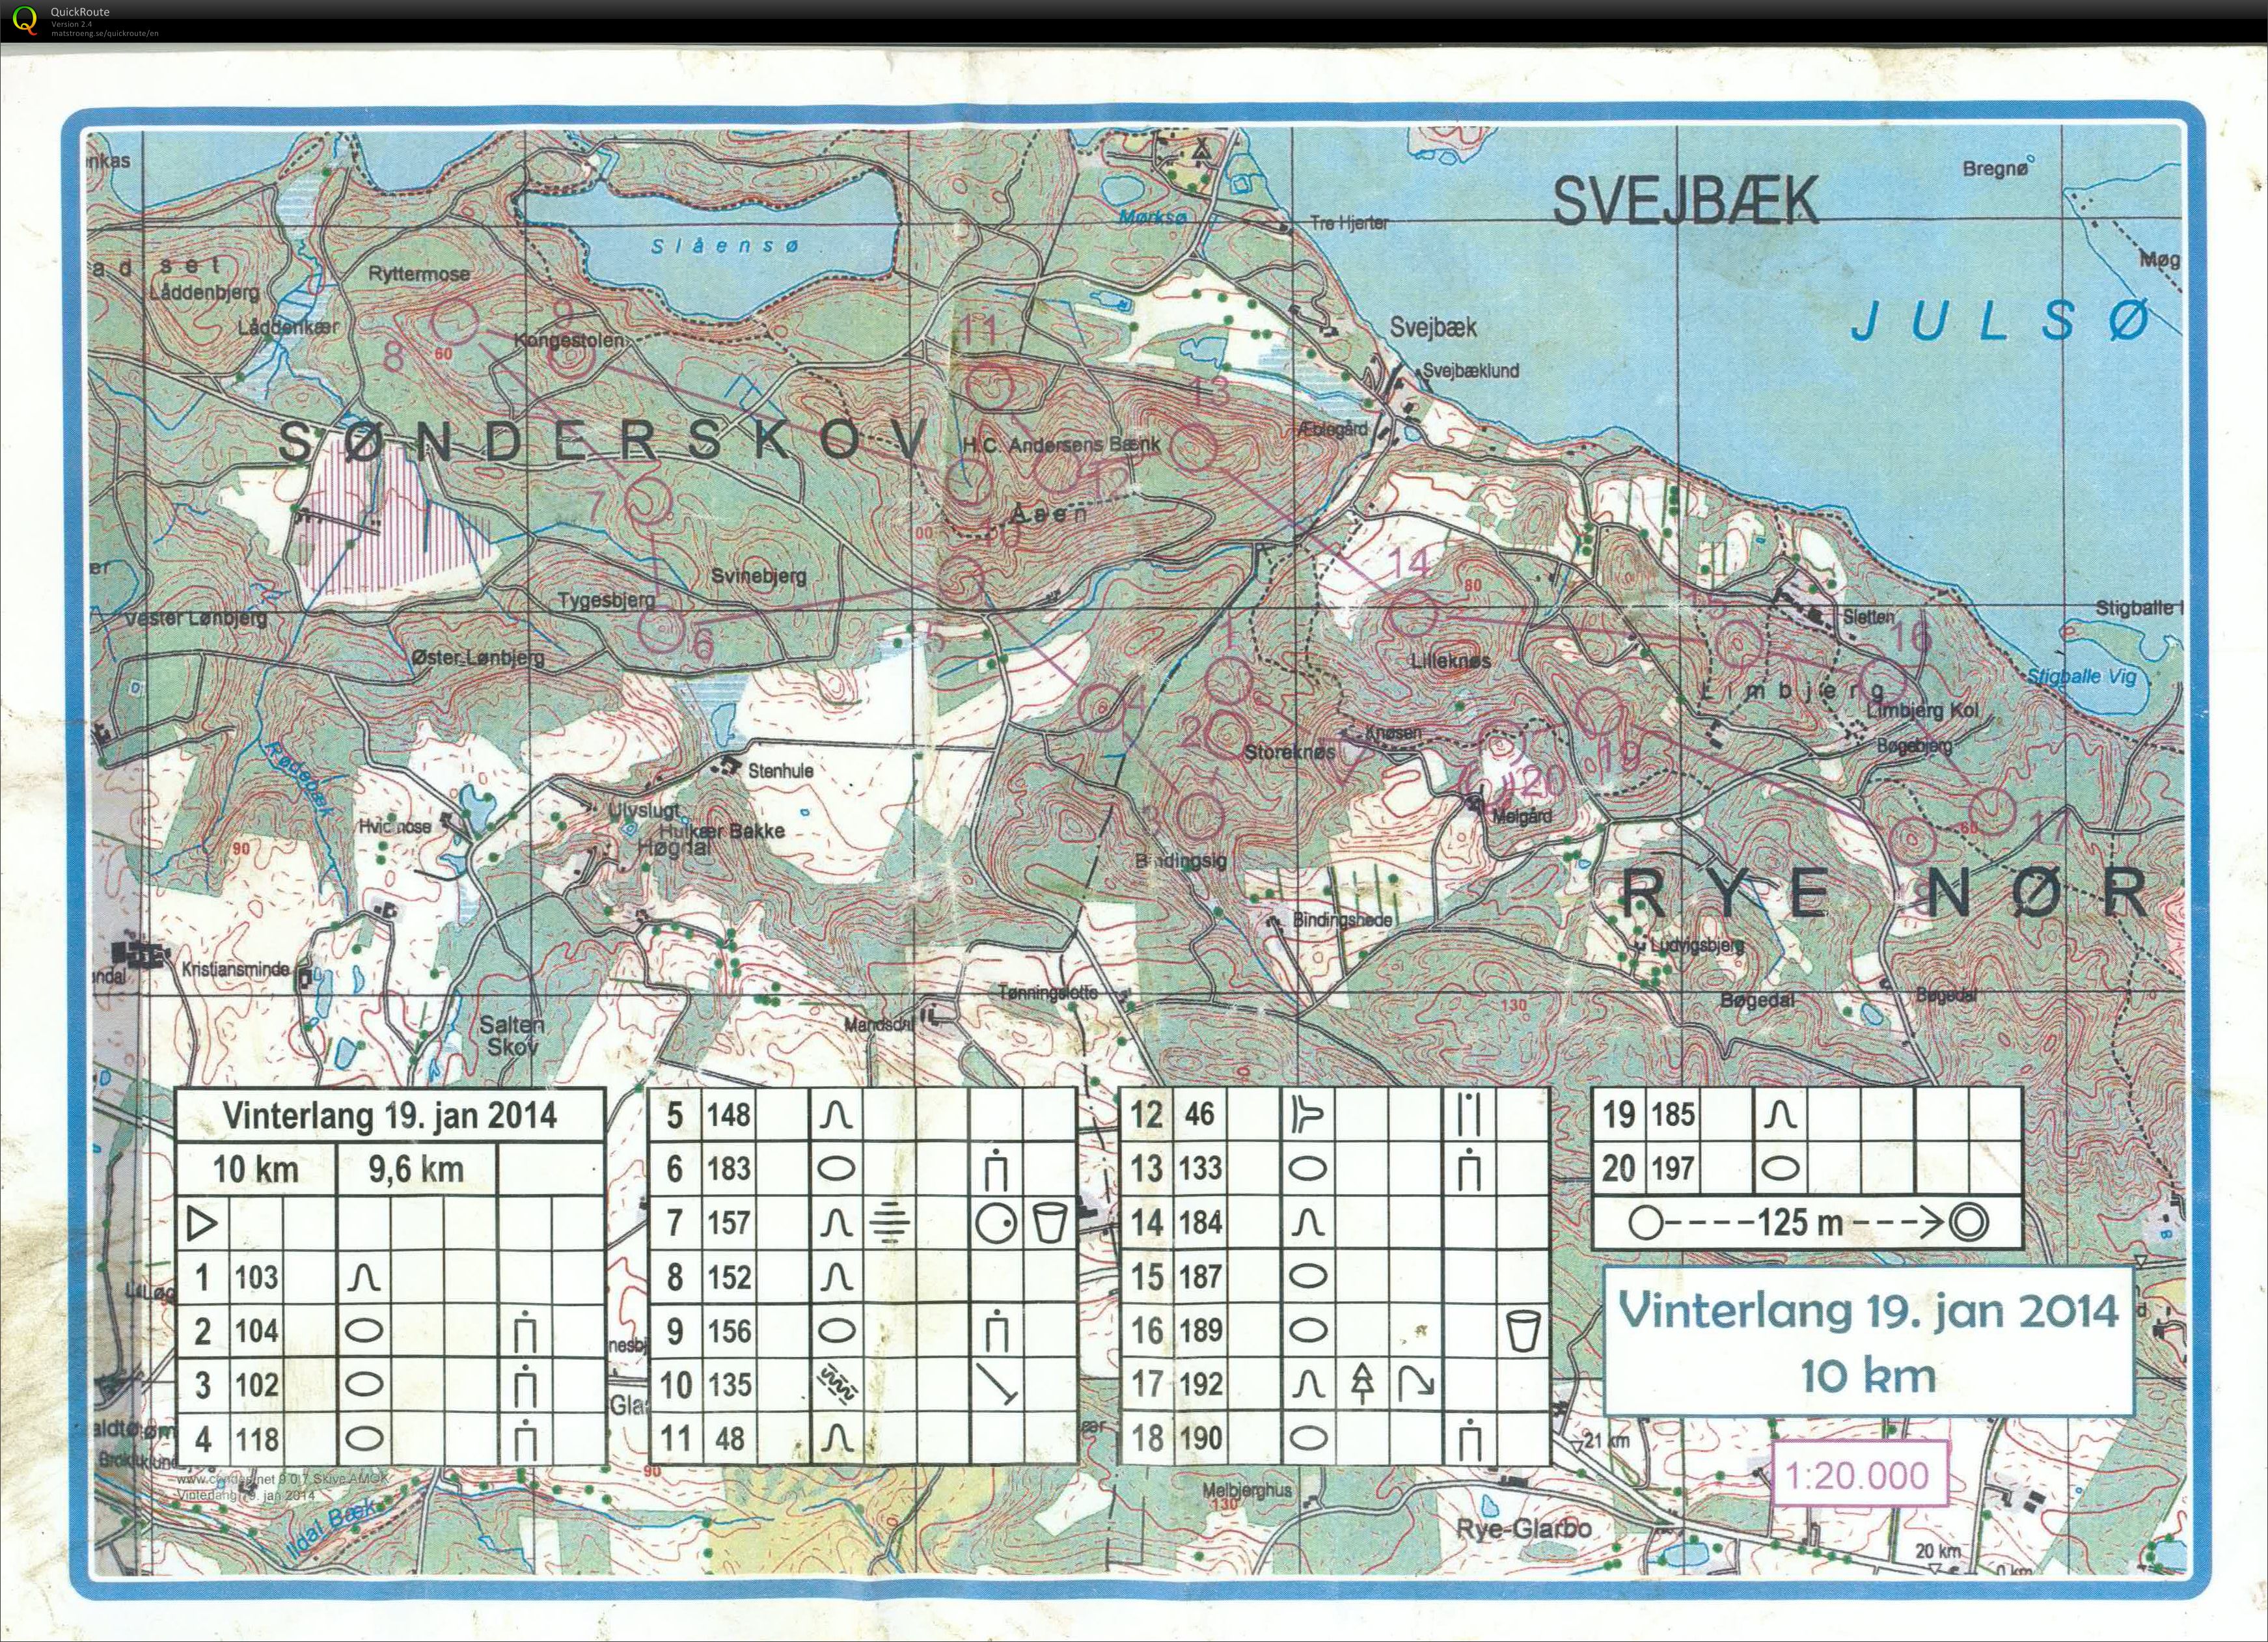This screenshot has width=2268, height=1642.
Task: Click the double-circle finish symbol
Action: click(x=1968, y=1222)
